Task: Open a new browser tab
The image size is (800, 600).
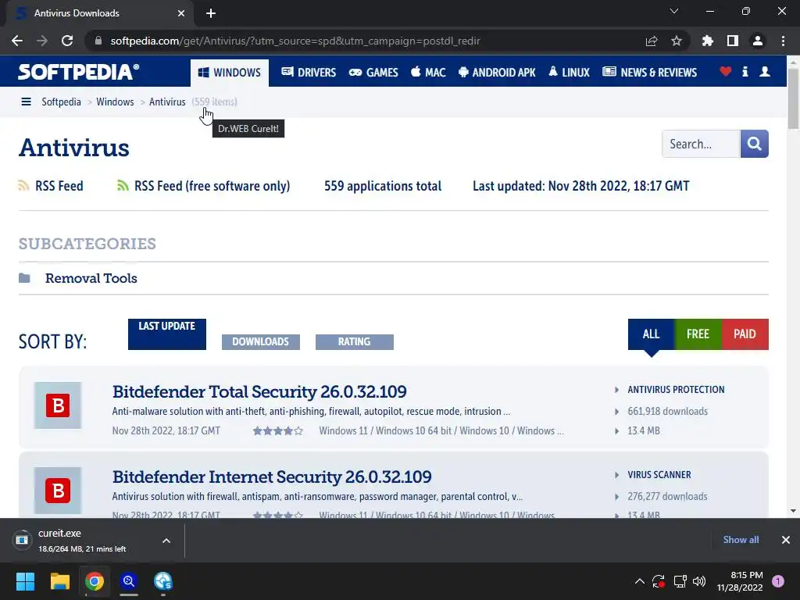Action: [x=211, y=13]
